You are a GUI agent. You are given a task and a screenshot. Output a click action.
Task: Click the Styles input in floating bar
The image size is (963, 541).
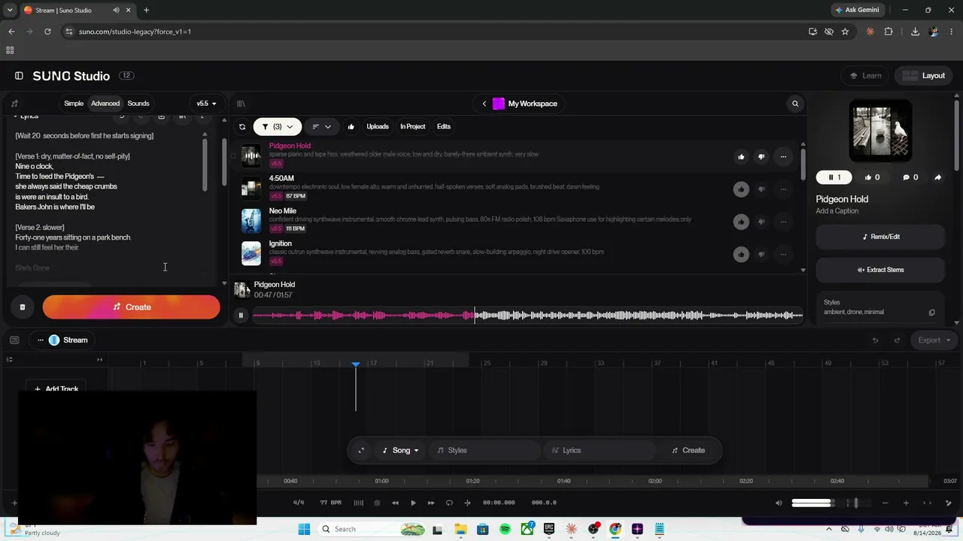pyautogui.click(x=485, y=451)
